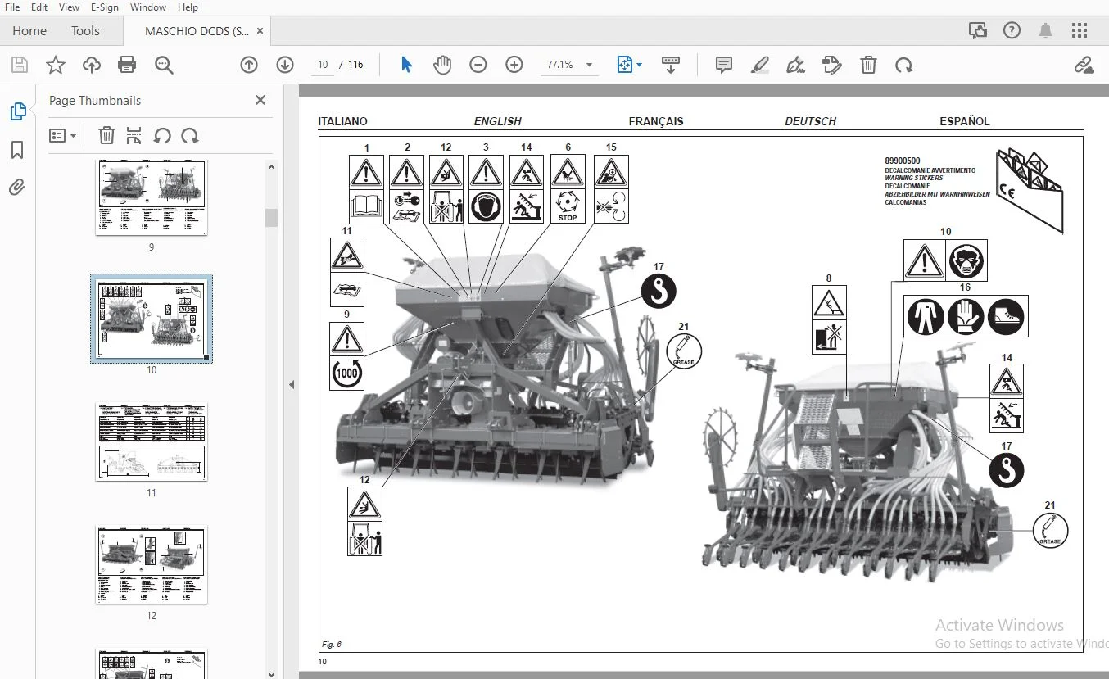This screenshot has width=1109, height=679.
Task: Select page 10 thumbnail
Action: coord(152,319)
